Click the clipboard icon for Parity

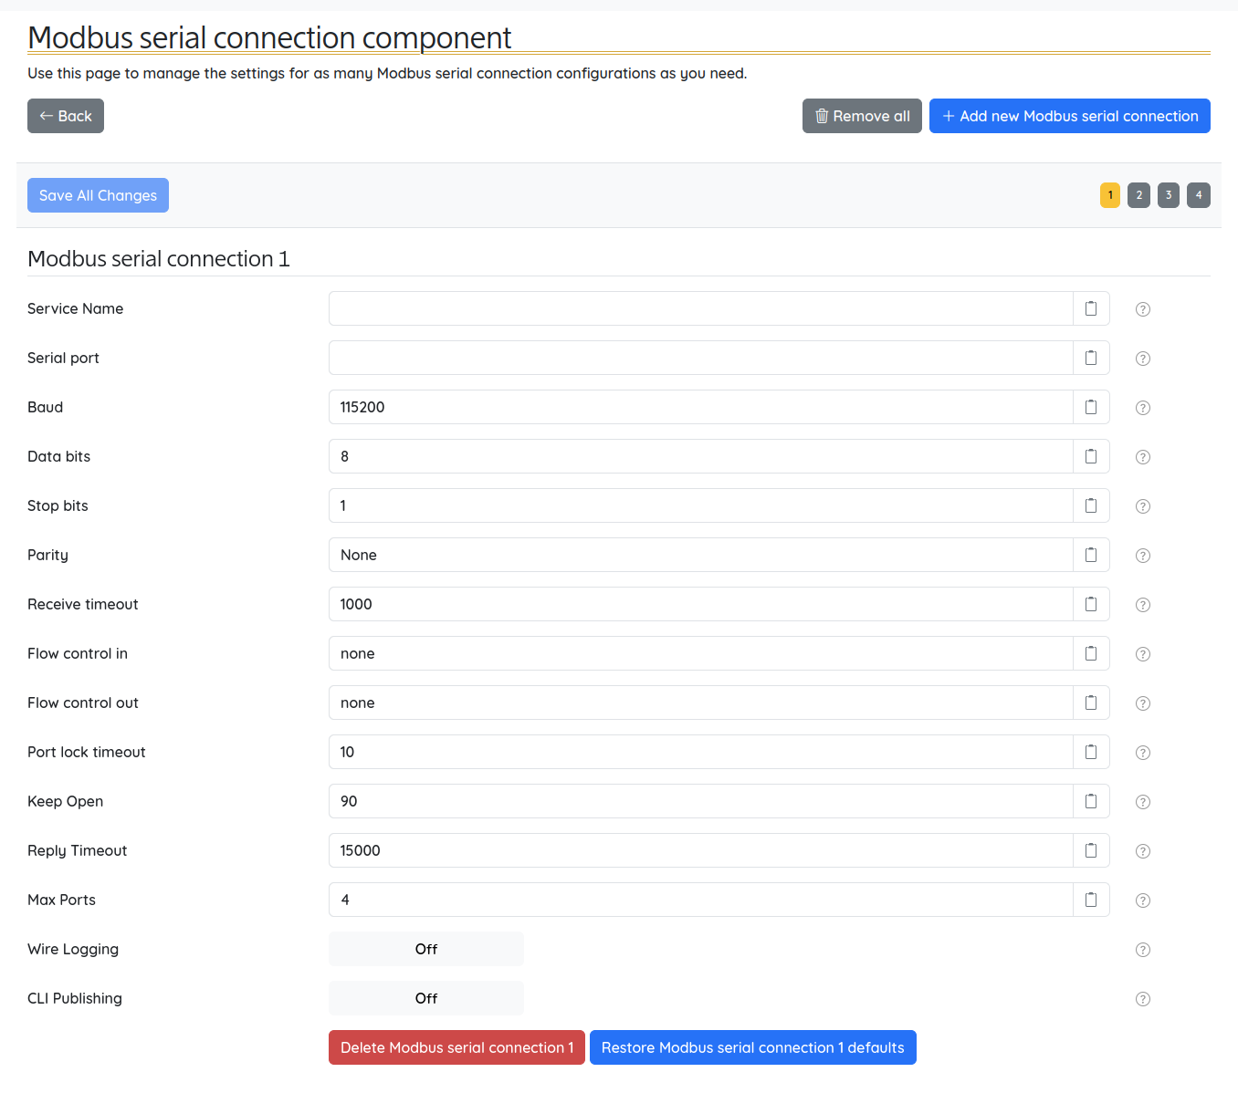click(x=1091, y=555)
